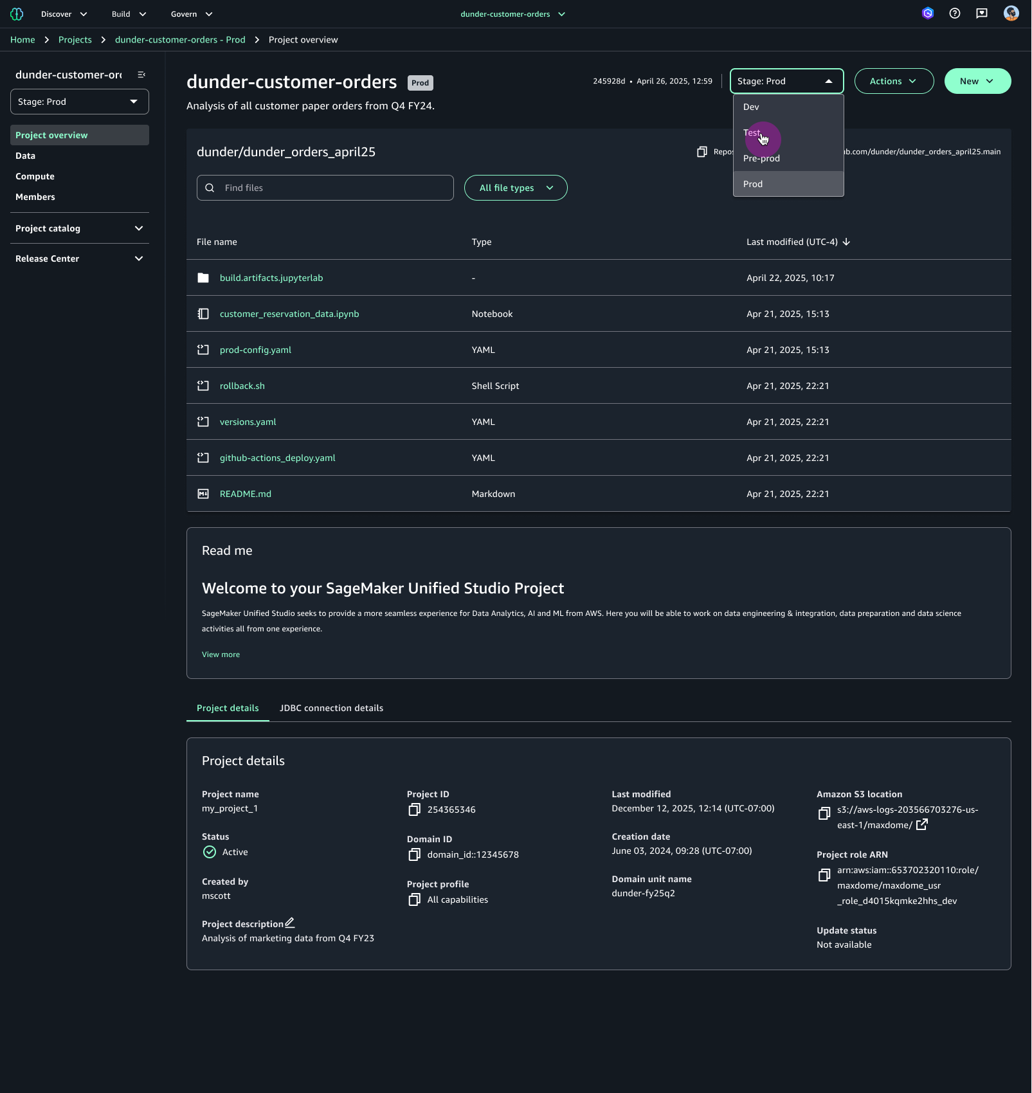Copy the Domain ID using its copy icon
Viewport: 1032px width, 1093px height.
pyautogui.click(x=414, y=854)
